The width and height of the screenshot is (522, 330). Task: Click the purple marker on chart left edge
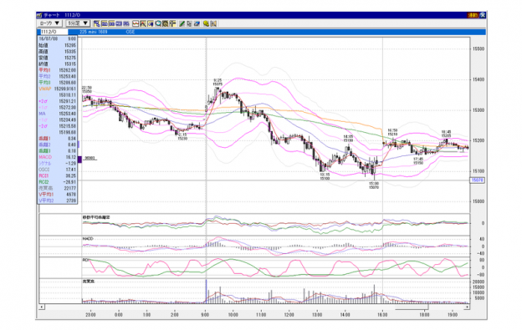coord(79,160)
